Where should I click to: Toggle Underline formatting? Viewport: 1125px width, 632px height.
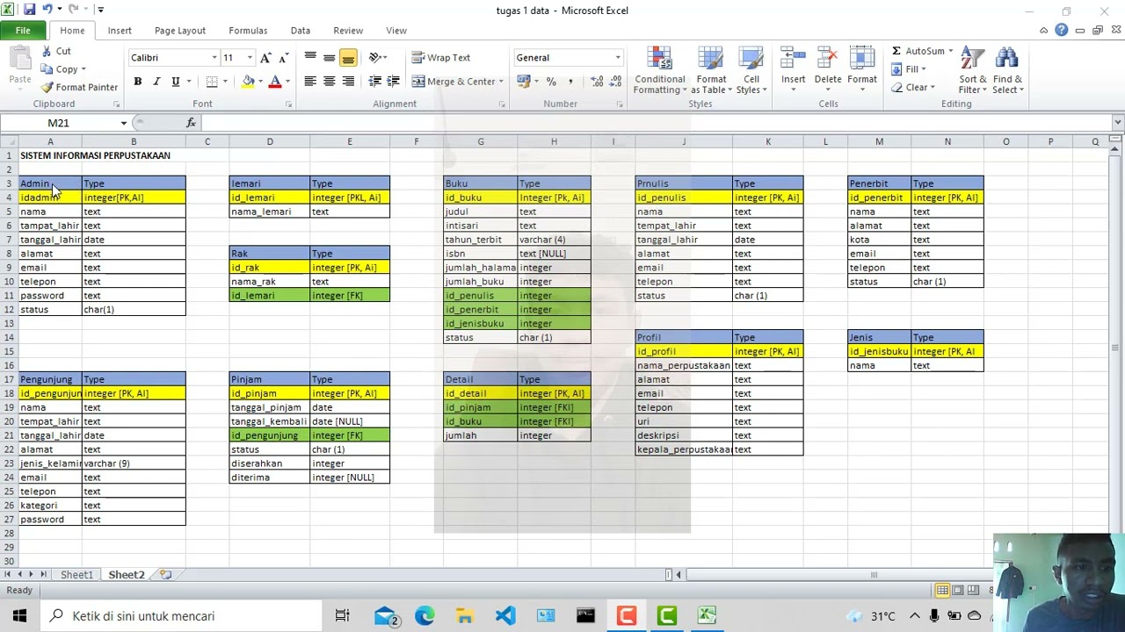176,82
